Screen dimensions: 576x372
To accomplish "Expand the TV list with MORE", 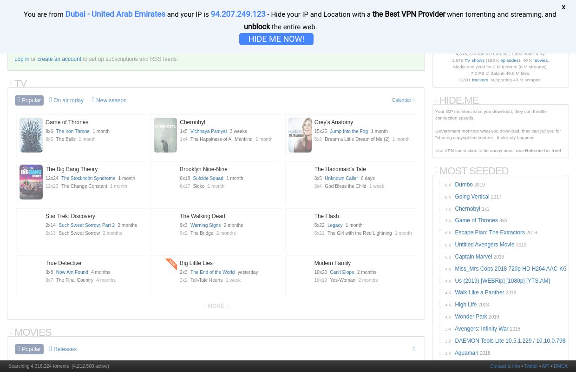I will [216, 306].
